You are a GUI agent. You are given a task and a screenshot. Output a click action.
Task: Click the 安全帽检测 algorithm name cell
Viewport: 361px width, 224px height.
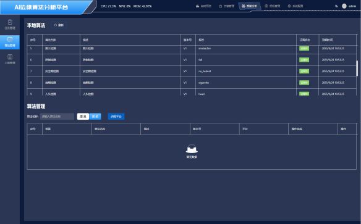61,71
